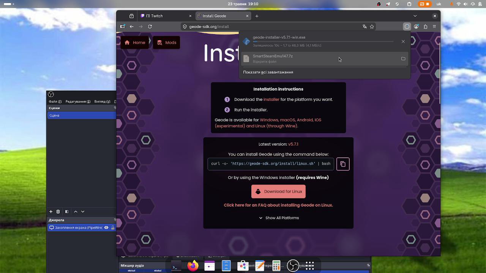Switch to OBS Studio in the dock

(x=293, y=266)
